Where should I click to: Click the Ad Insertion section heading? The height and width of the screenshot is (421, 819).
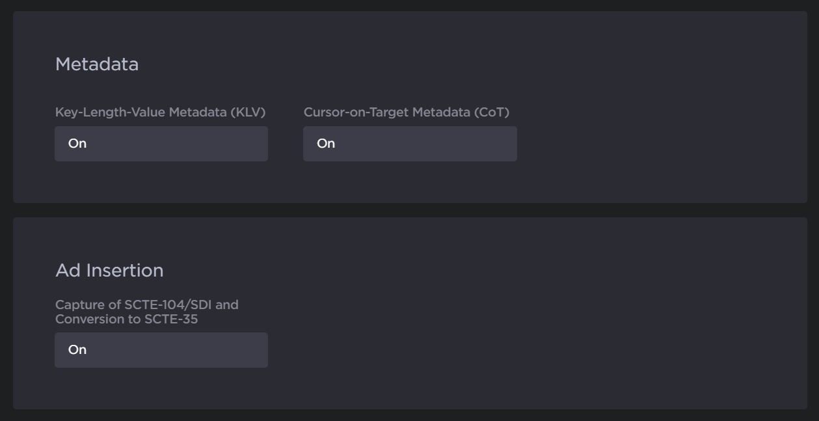tap(109, 271)
